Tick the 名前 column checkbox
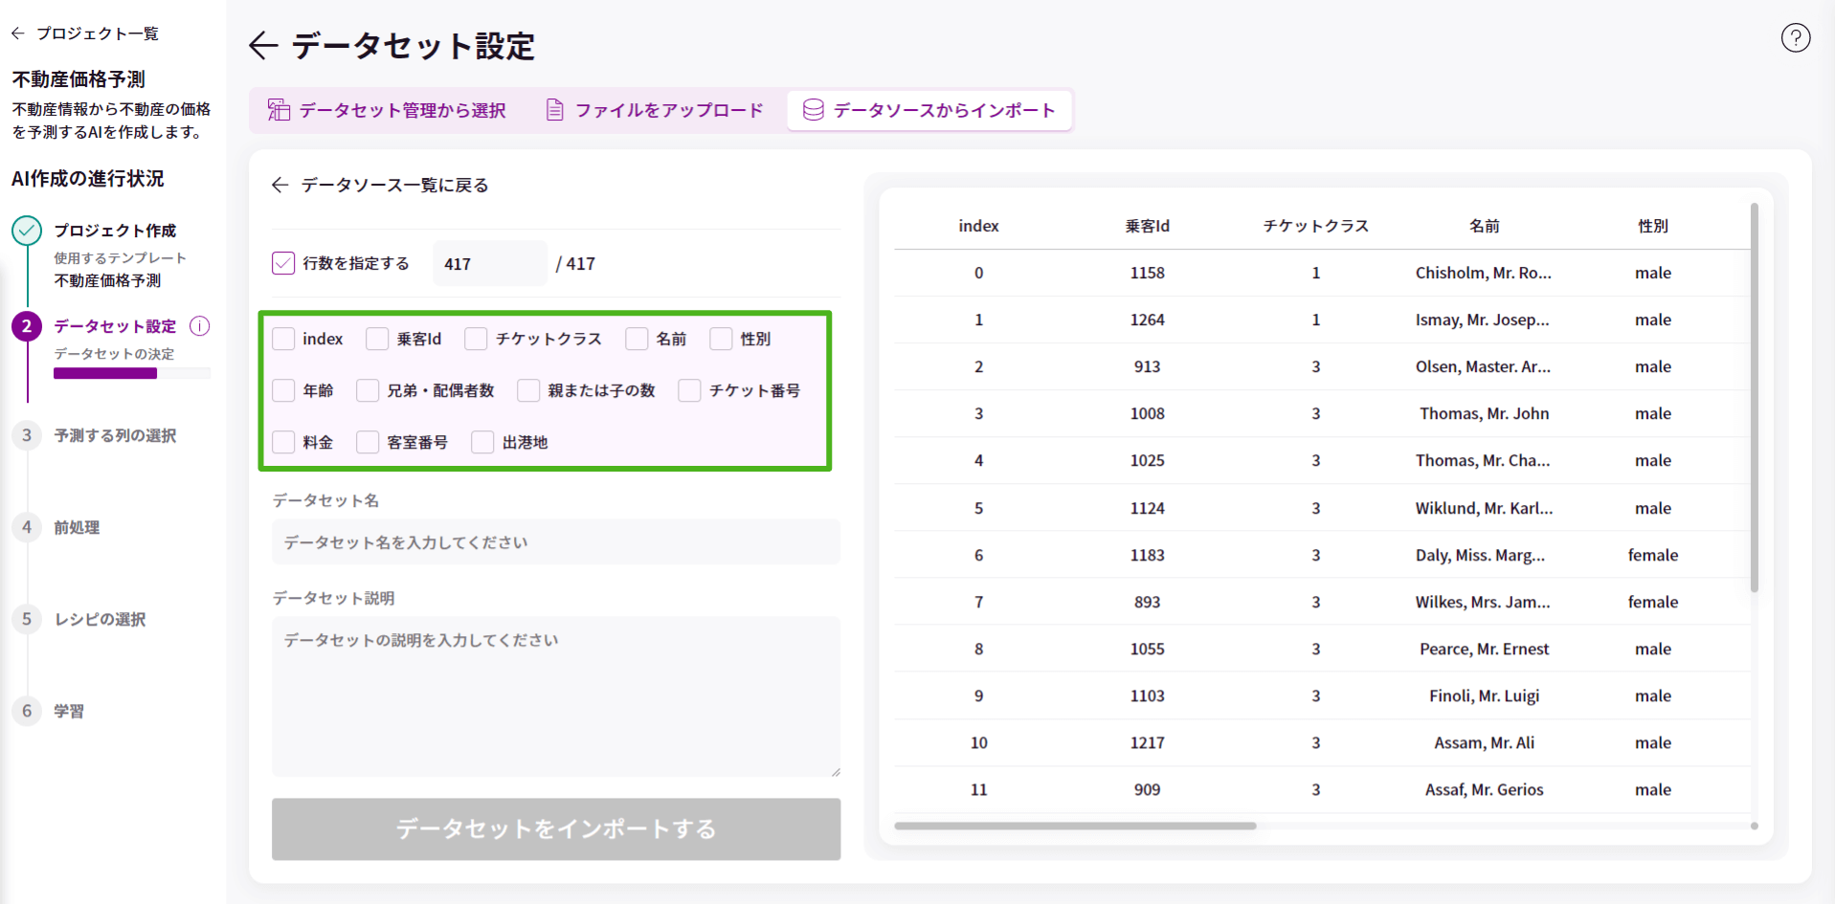The image size is (1835, 904). click(637, 339)
